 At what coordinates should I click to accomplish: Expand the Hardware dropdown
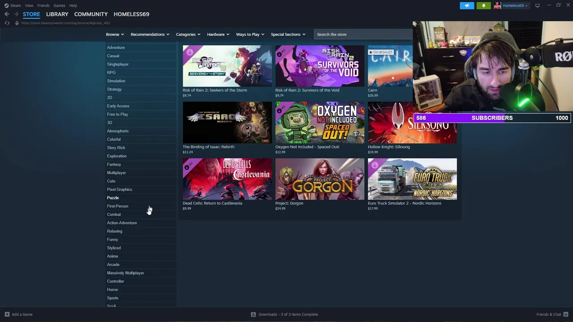click(218, 34)
